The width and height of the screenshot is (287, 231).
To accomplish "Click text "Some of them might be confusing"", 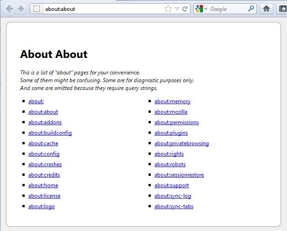I will 60,80.
